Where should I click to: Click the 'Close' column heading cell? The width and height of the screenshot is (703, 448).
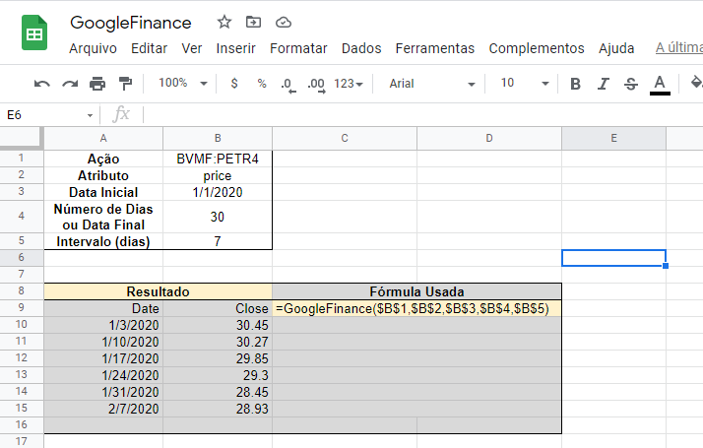pos(218,308)
